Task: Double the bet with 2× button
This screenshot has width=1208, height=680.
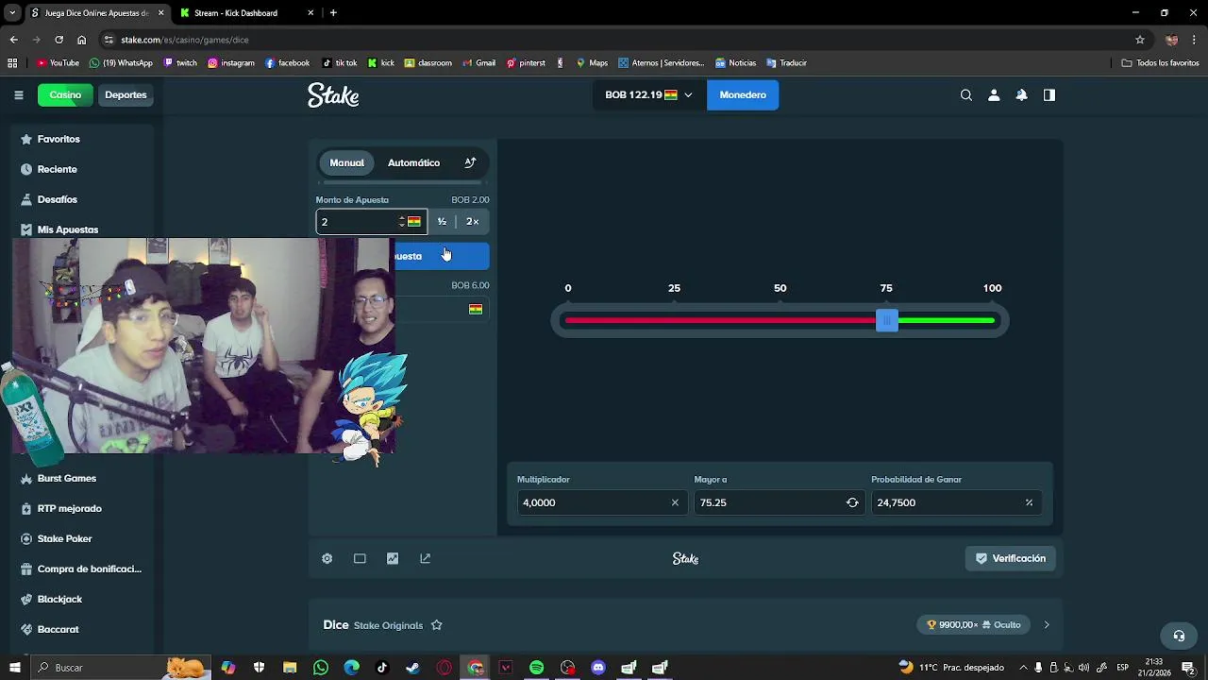Action: 473,221
